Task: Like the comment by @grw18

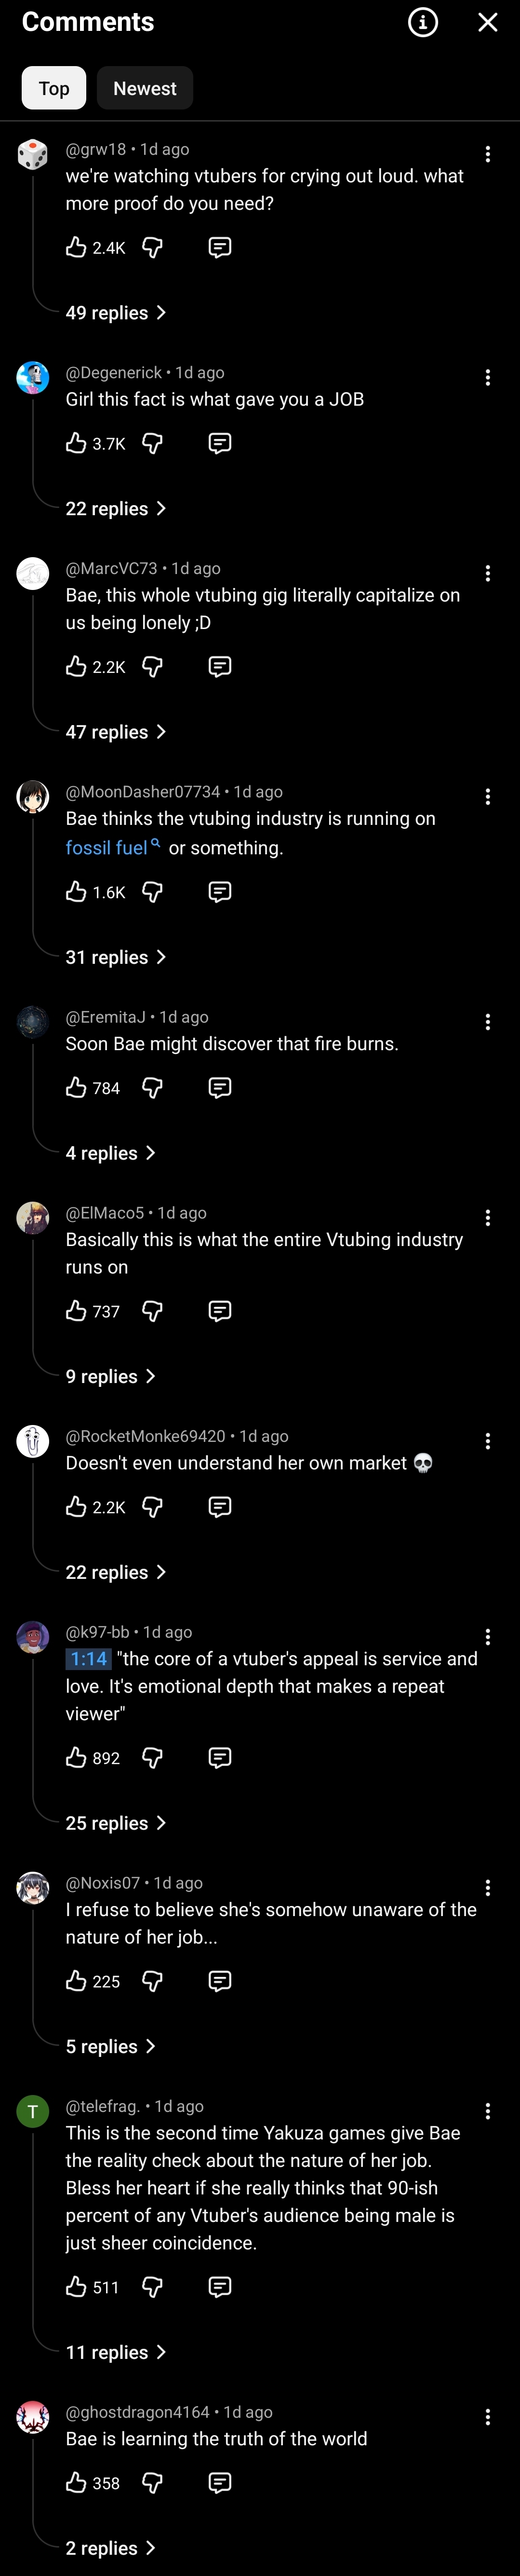Action: (76, 247)
